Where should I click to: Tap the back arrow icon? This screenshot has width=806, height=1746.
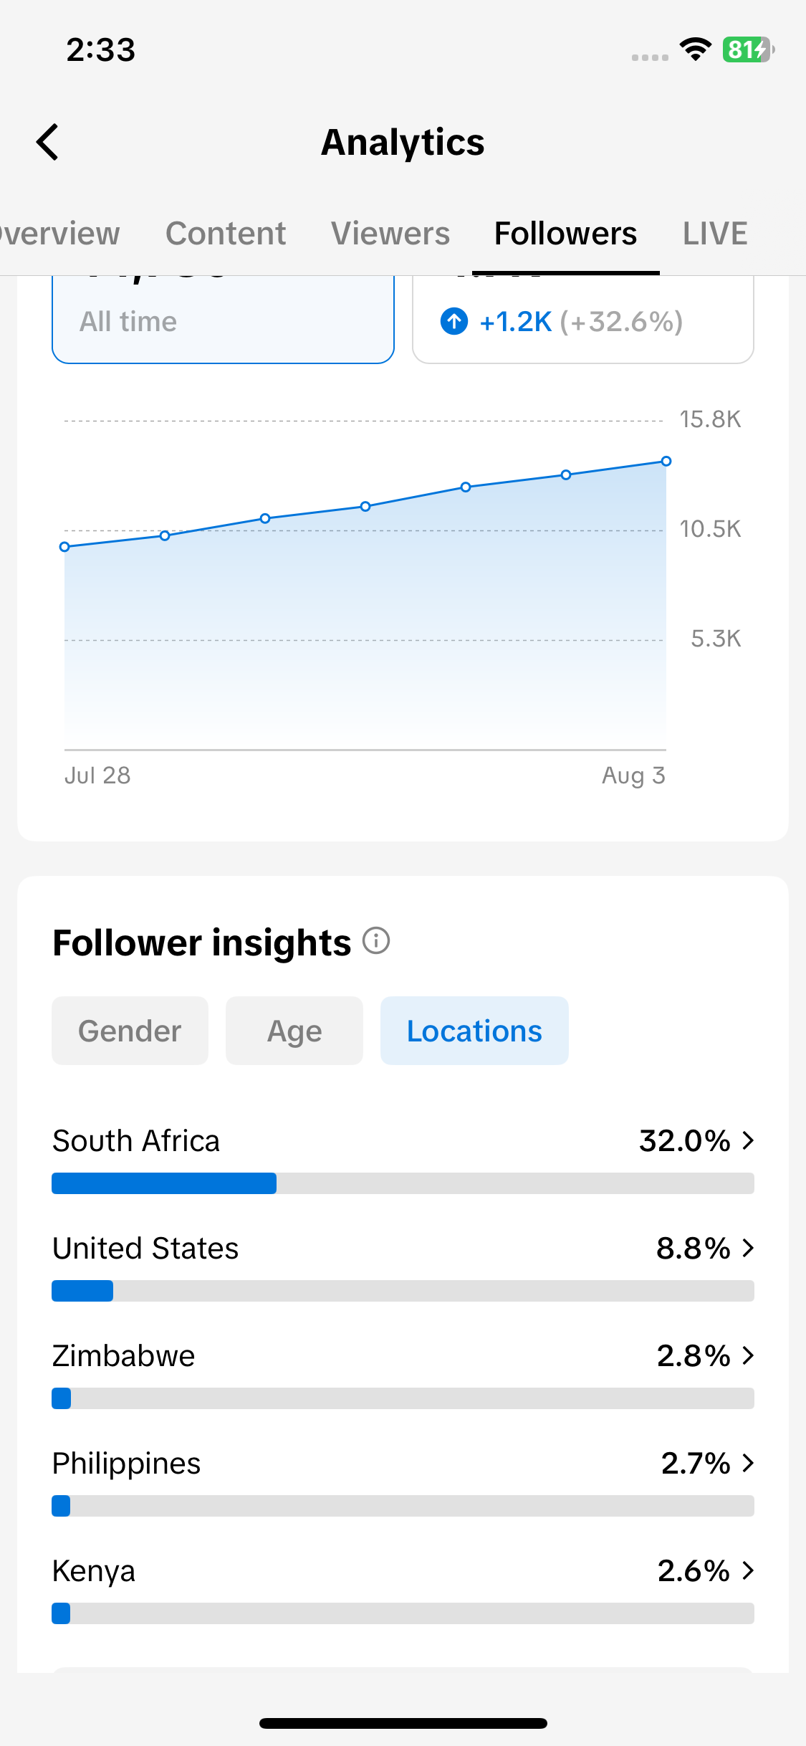47,142
